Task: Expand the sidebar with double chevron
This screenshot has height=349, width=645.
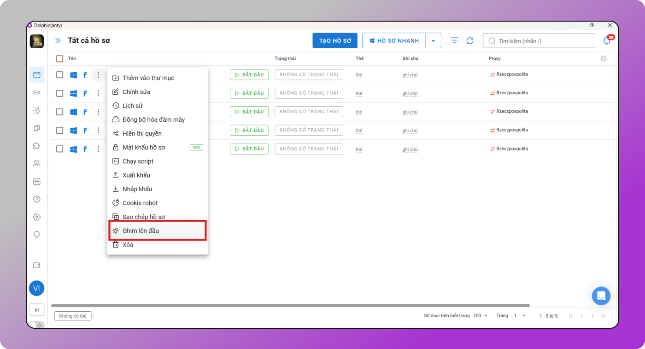Action: (x=58, y=41)
